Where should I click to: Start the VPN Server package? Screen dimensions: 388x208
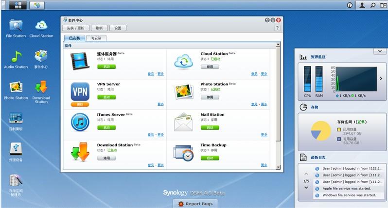point(106,97)
